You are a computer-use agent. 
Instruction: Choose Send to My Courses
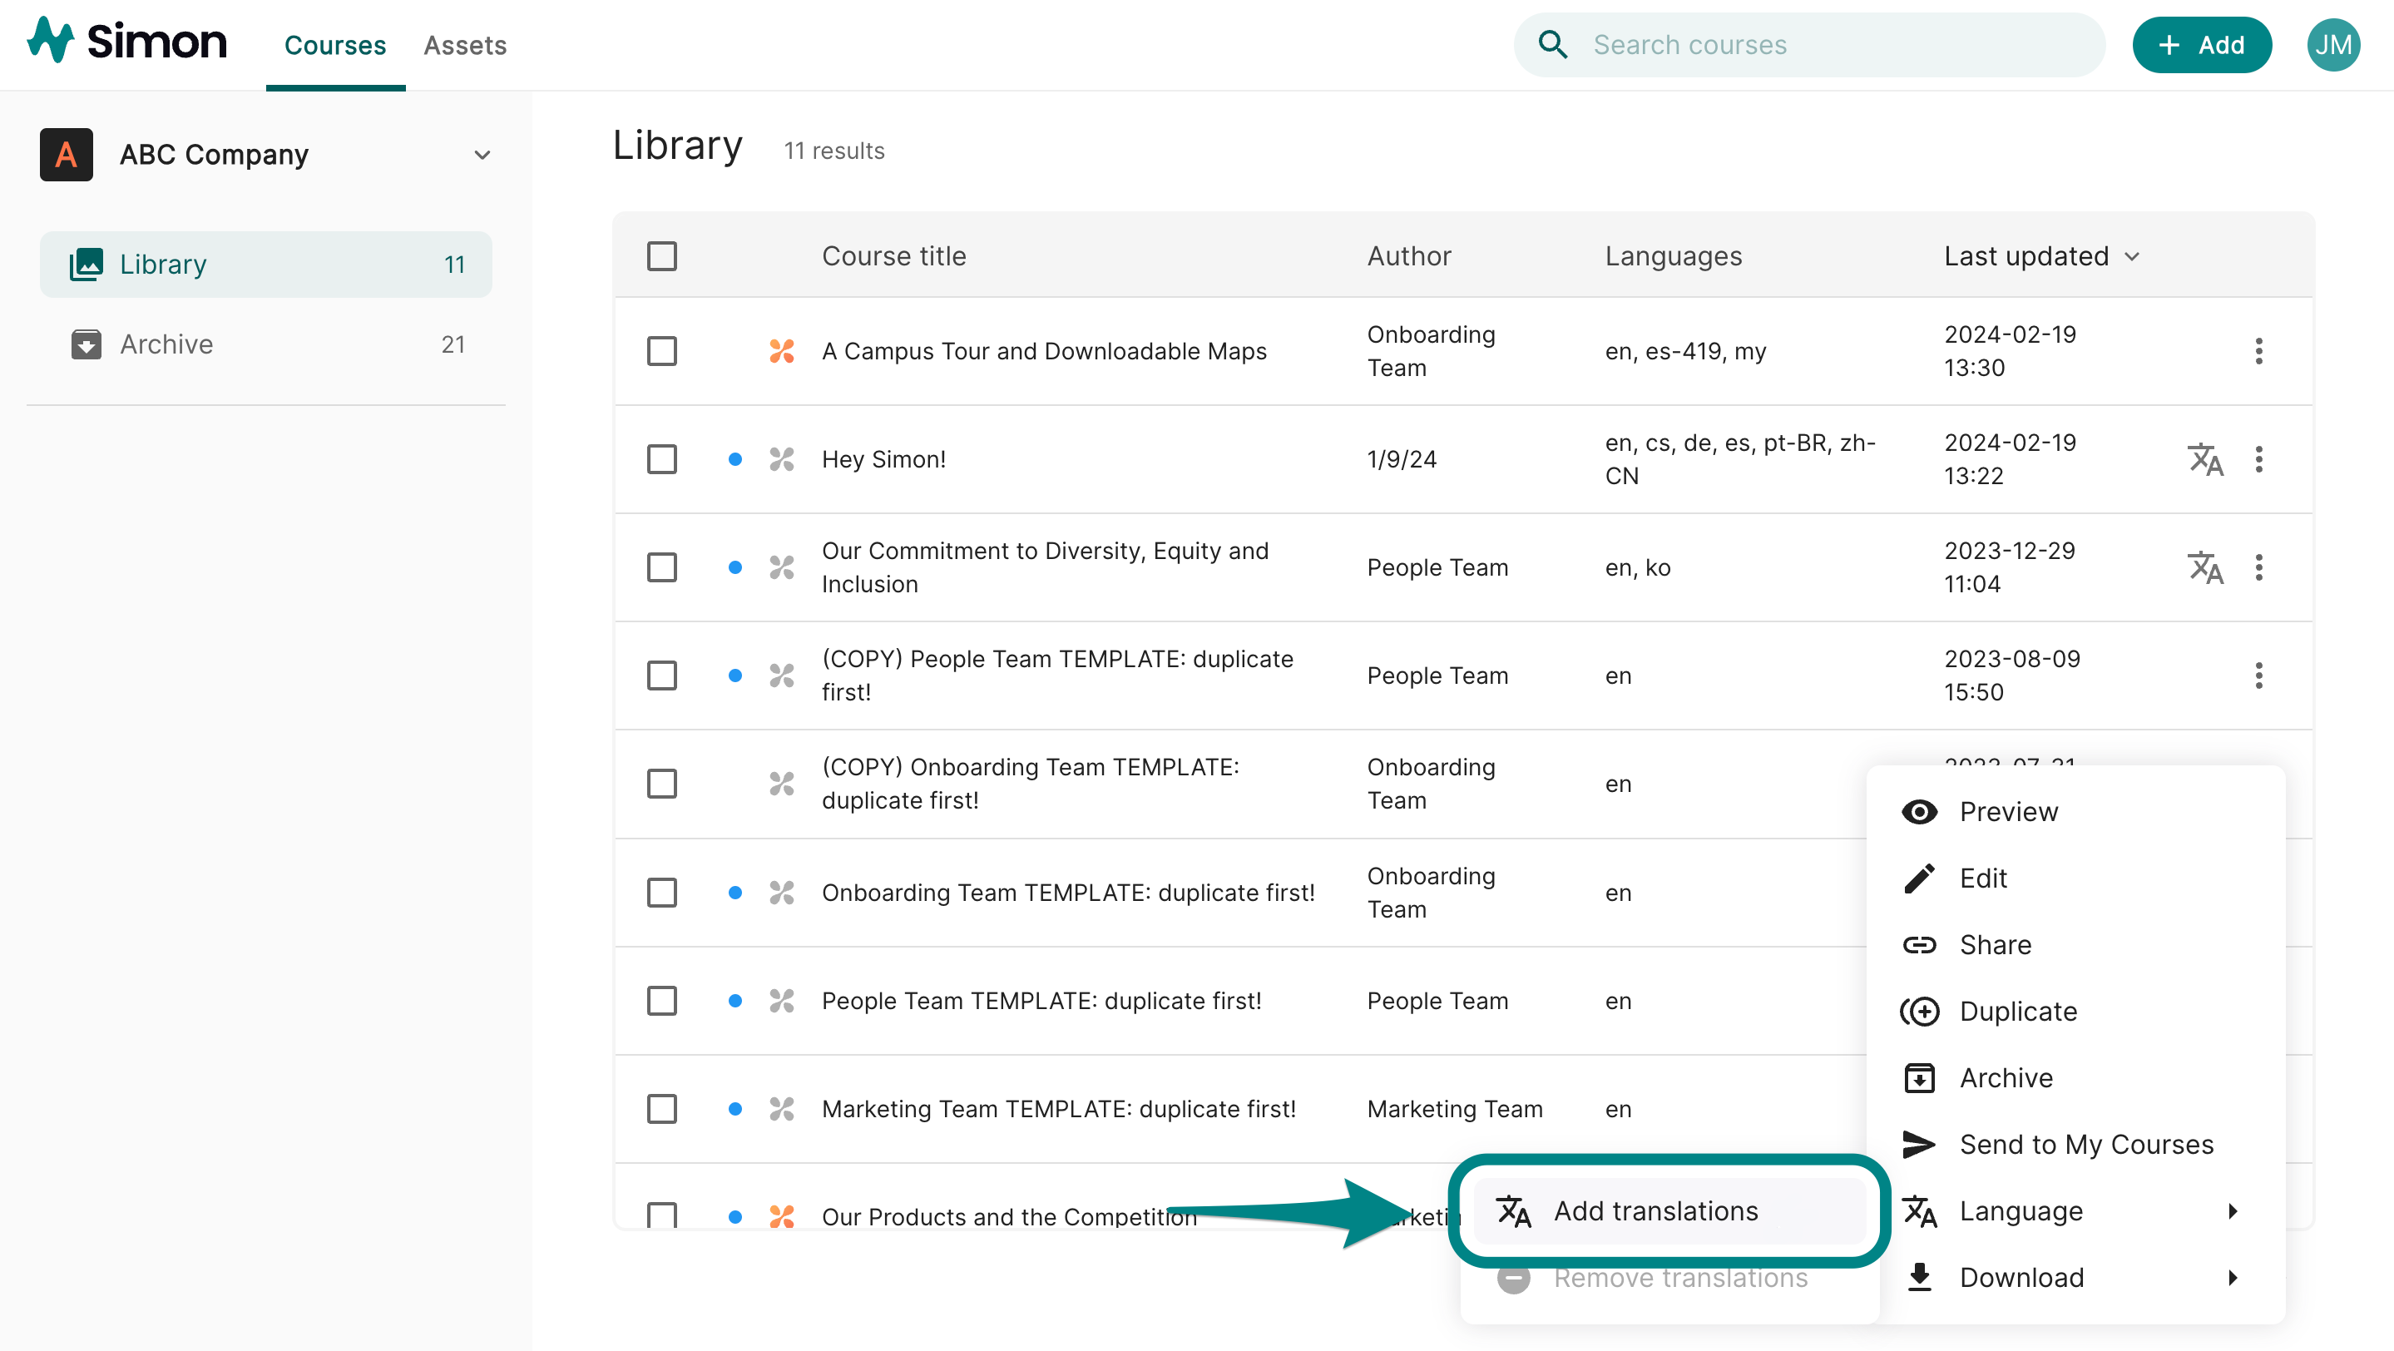[2075, 1145]
